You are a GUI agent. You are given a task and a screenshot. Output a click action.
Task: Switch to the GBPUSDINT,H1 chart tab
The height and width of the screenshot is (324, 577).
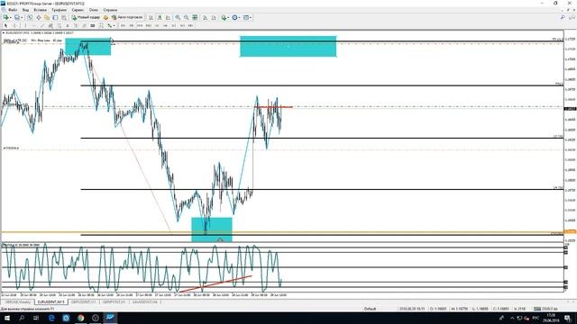(84, 302)
